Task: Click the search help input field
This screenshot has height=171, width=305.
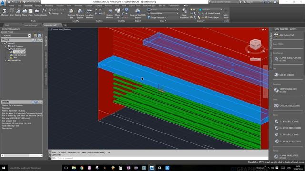Action: pyautogui.click(x=224, y=2)
